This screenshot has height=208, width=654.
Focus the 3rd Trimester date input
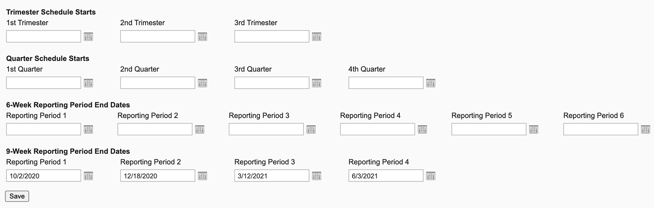coord(272,37)
